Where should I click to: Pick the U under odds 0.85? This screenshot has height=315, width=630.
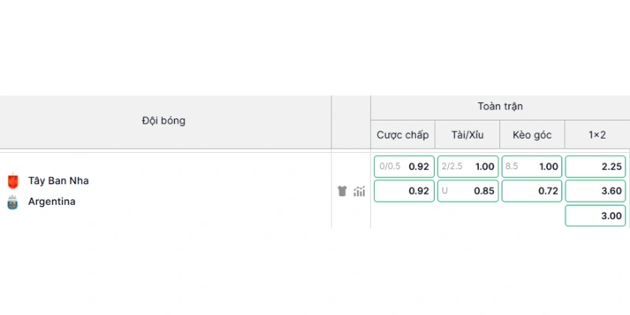tap(468, 191)
